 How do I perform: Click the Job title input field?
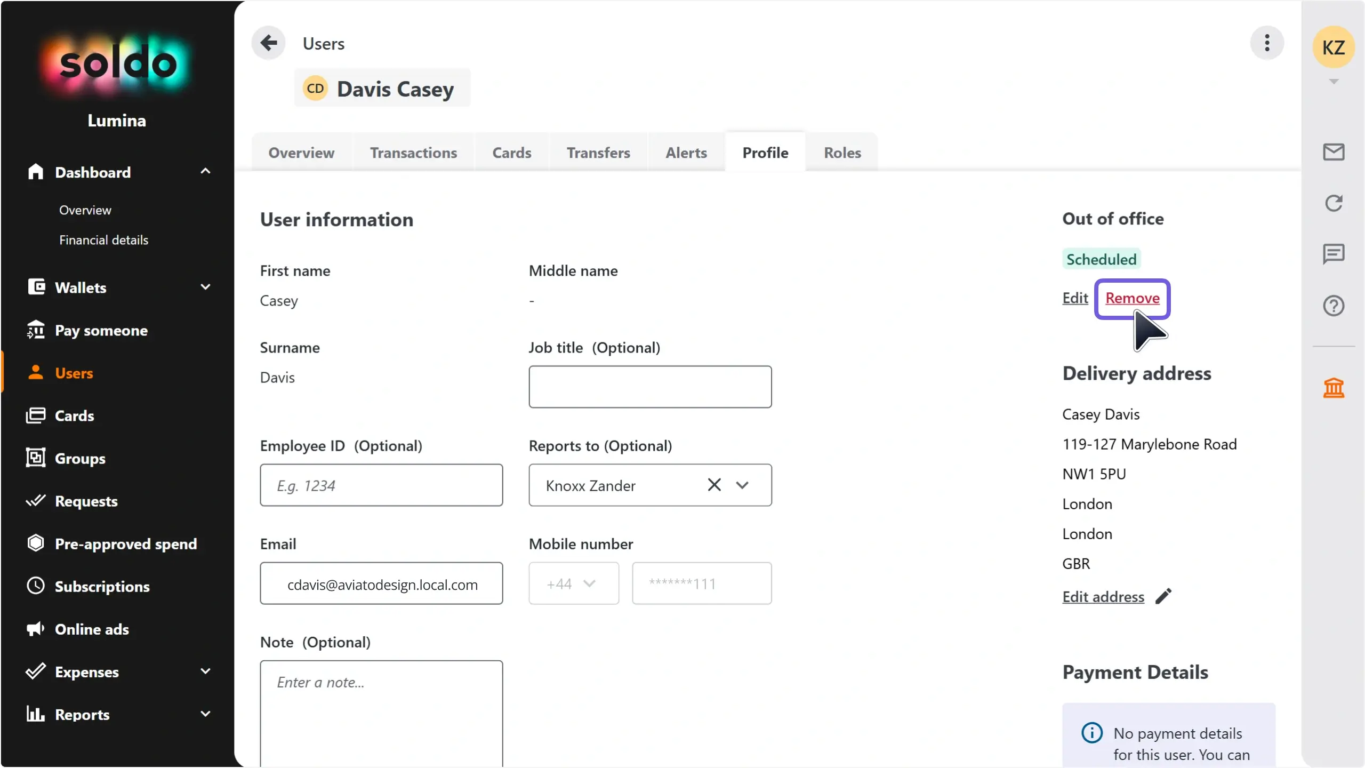[650, 387]
